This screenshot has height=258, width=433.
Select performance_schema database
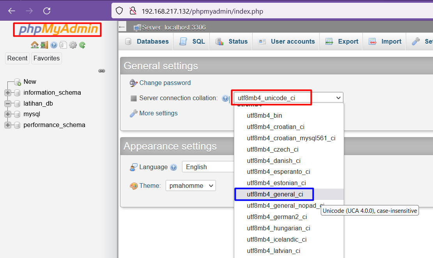tap(54, 125)
